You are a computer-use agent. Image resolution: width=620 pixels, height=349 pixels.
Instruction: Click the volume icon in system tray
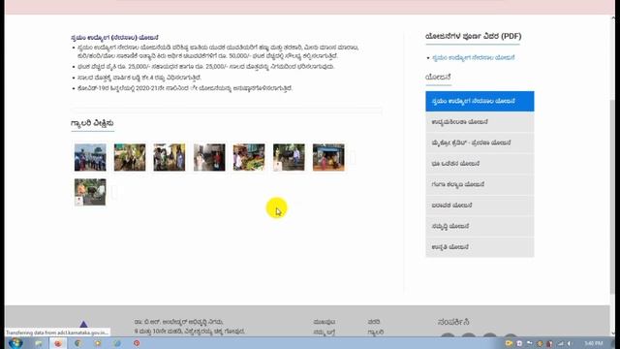[570, 343]
